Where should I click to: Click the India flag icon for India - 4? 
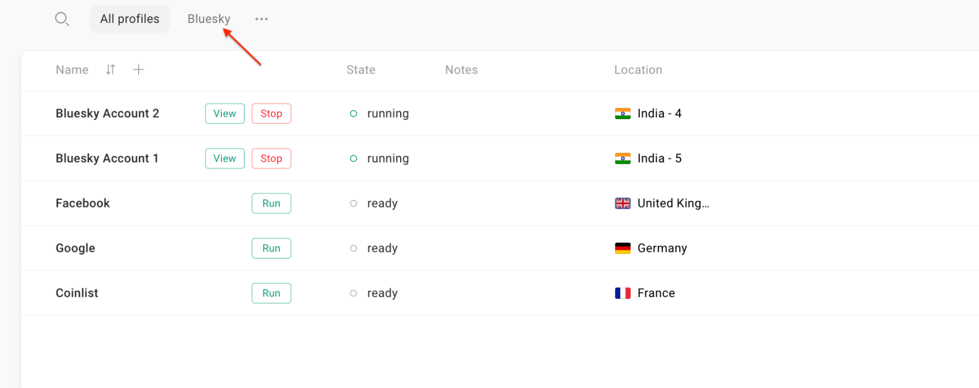point(622,114)
